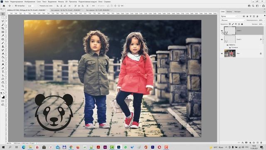Screen dimensions: 266x150
Task: Click the background color swatch
Action: tap(4, 97)
